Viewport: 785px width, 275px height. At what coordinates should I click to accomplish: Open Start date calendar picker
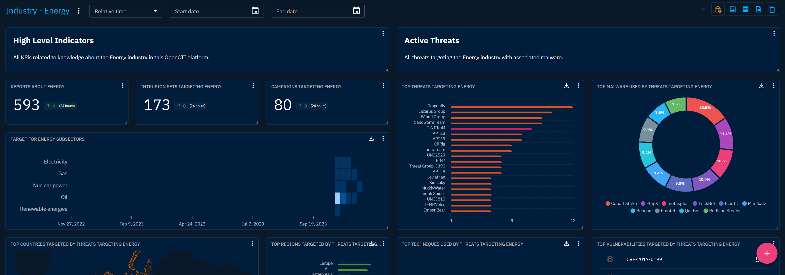(255, 11)
